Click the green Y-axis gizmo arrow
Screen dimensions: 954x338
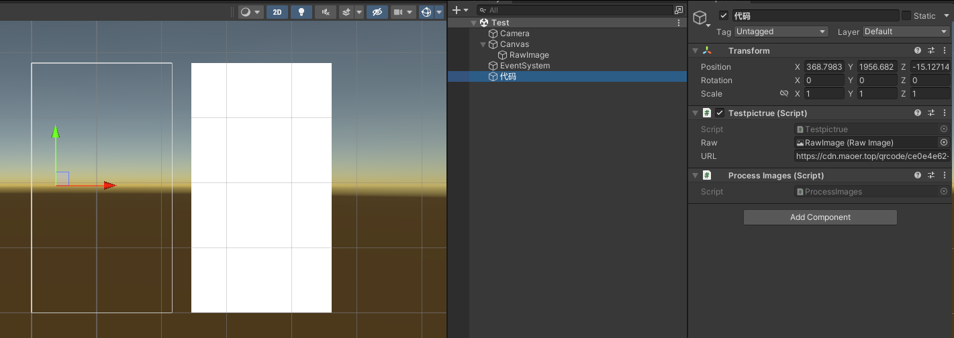pos(56,131)
